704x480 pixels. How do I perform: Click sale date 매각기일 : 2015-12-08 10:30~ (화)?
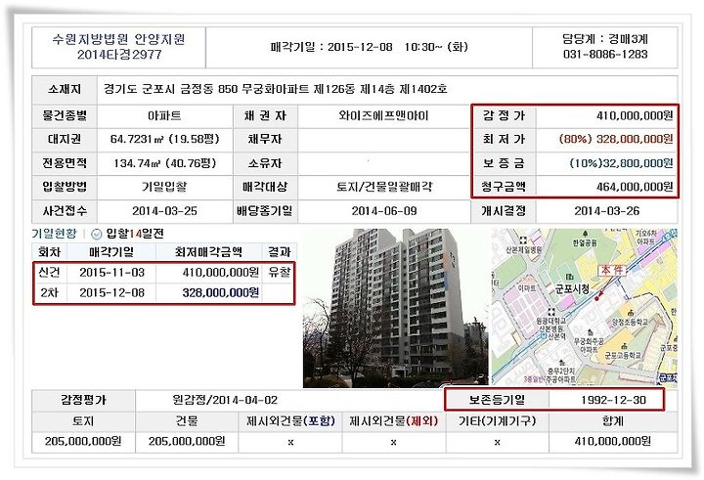(x=369, y=47)
